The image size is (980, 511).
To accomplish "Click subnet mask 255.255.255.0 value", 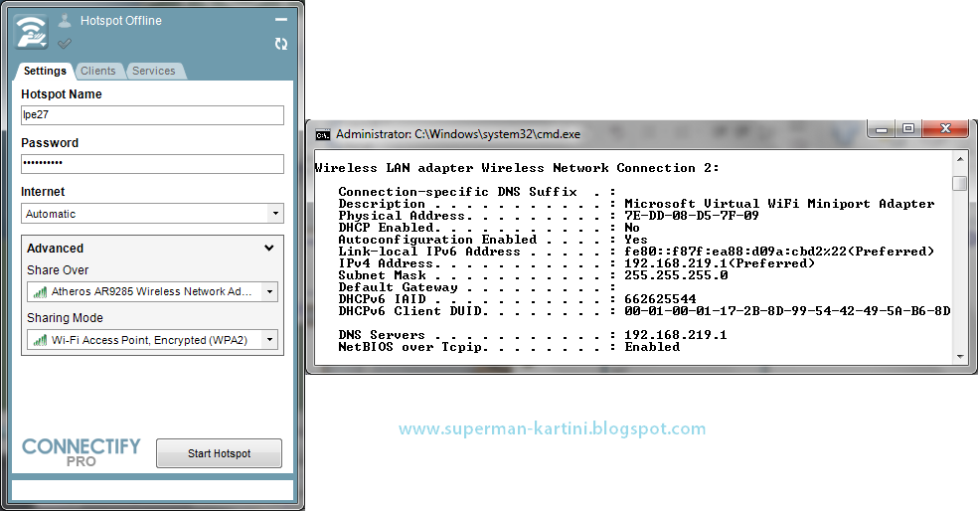I will (x=676, y=275).
